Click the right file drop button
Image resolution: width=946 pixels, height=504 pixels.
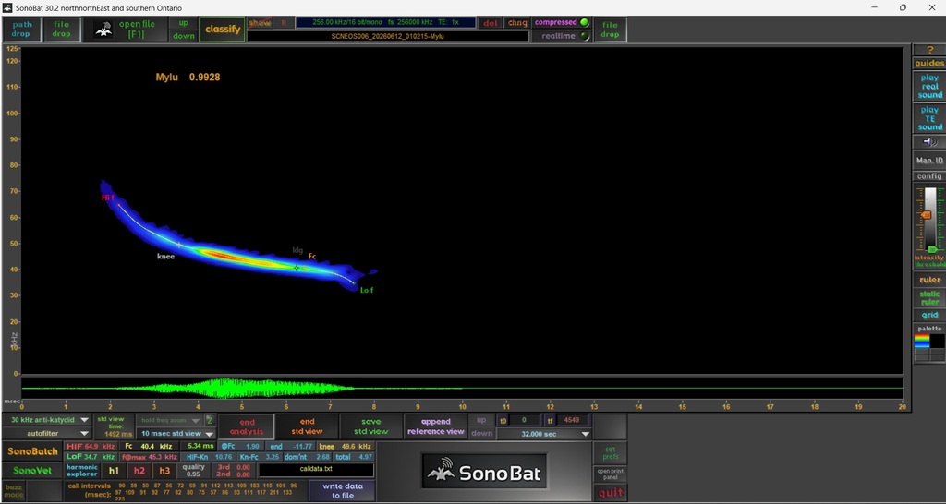click(x=610, y=29)
